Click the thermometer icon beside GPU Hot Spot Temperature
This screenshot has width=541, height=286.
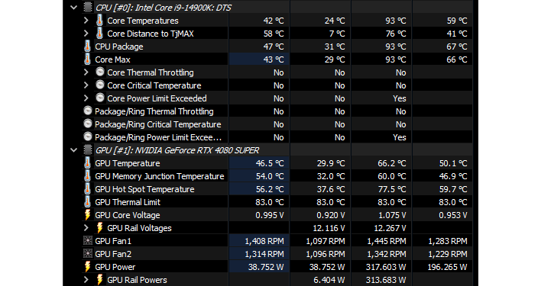tap(87, 189)
